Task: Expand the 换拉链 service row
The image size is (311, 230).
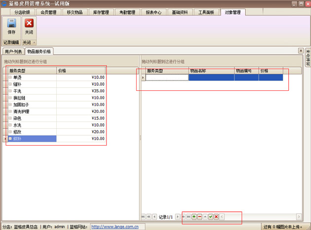Action: tap(10, 98)
